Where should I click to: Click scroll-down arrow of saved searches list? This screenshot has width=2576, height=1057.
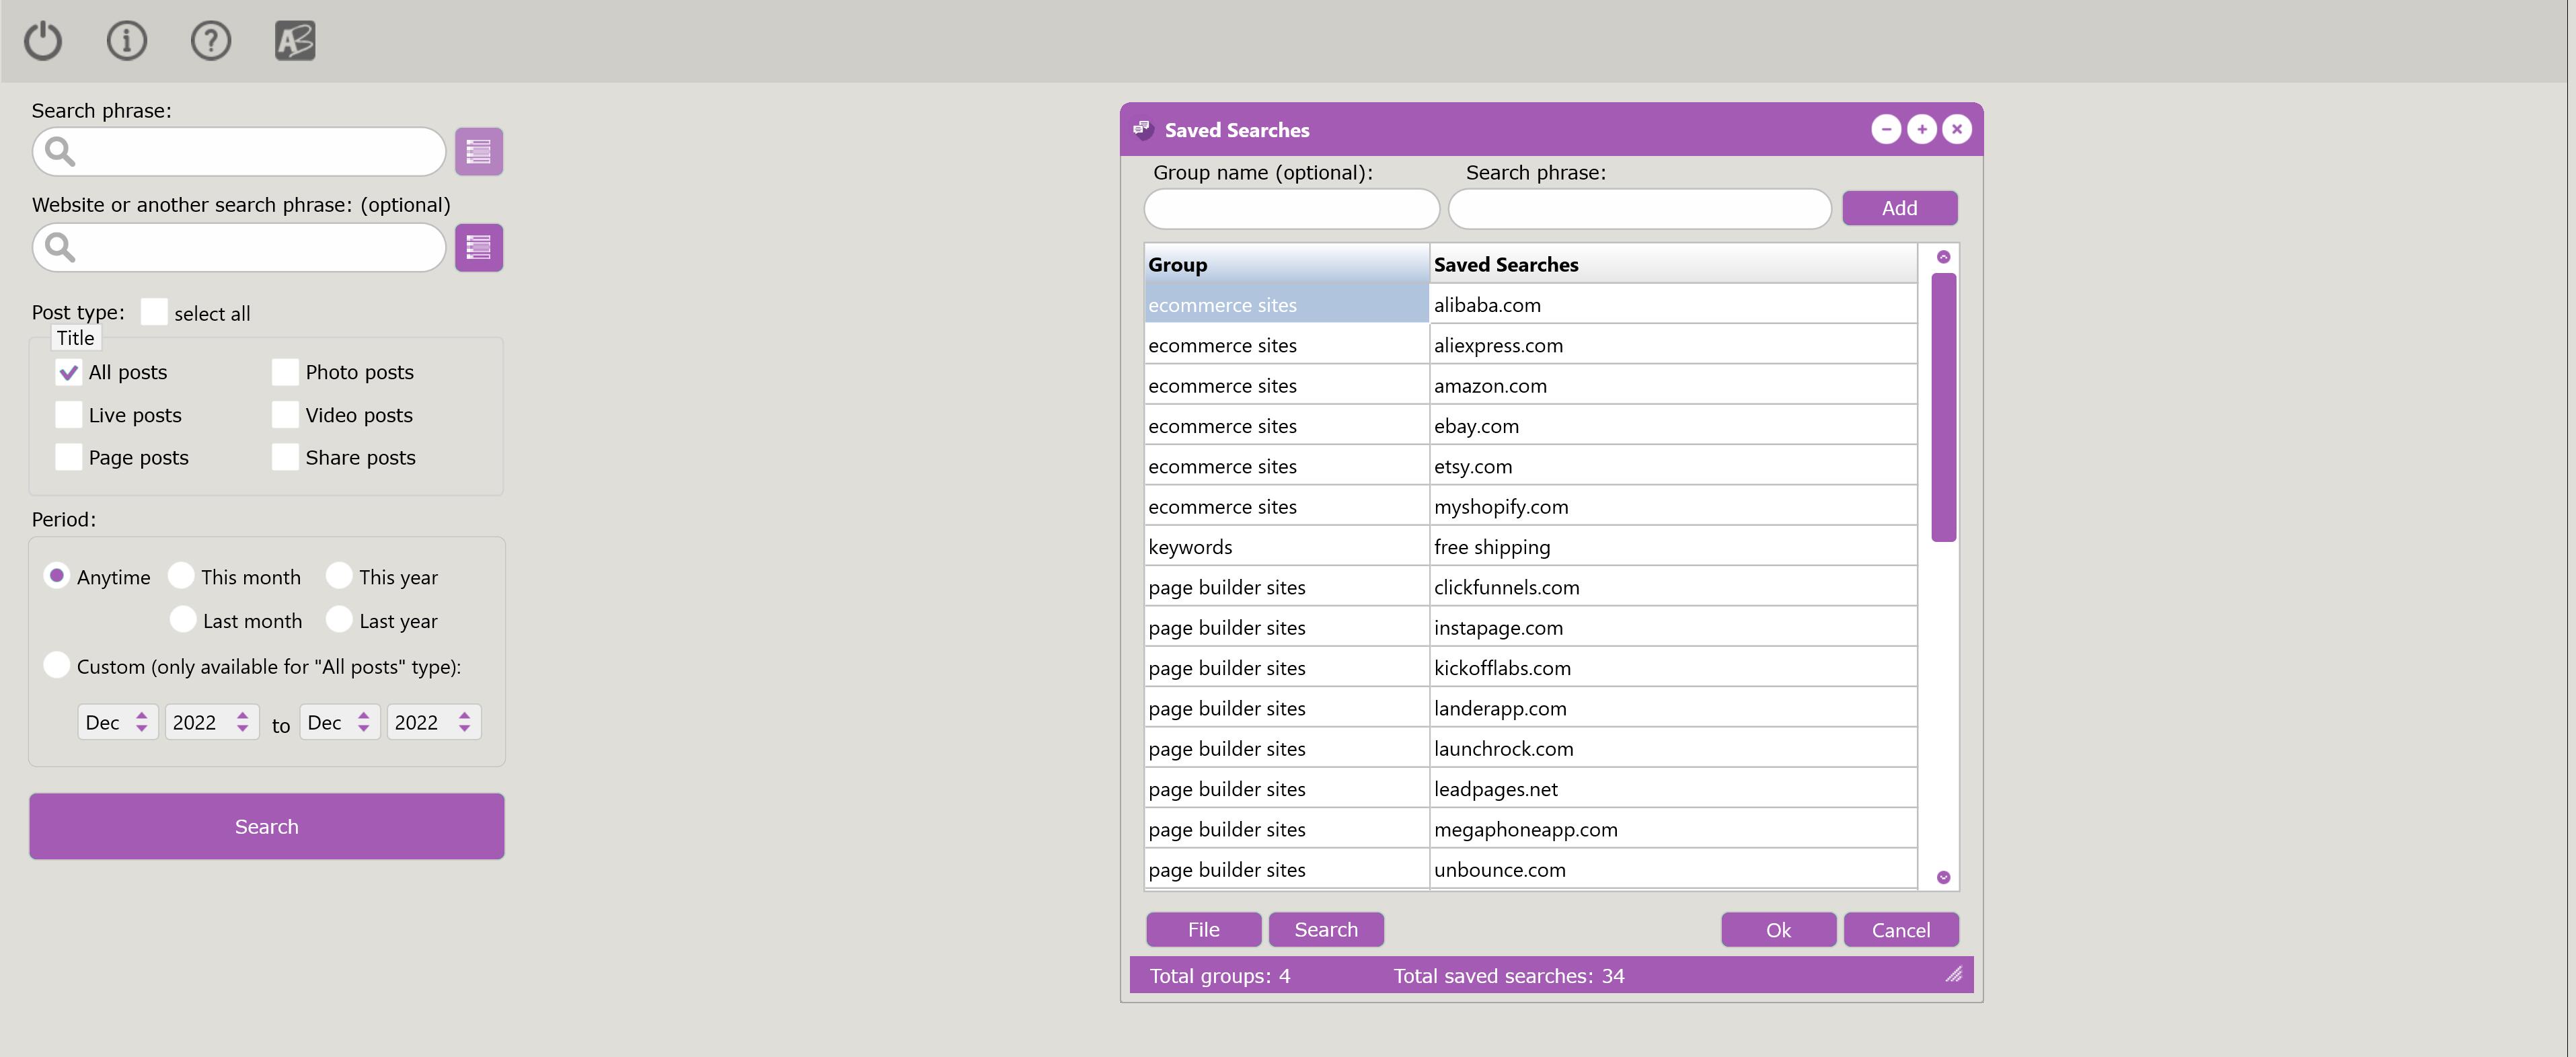[x=1943, y=877]
